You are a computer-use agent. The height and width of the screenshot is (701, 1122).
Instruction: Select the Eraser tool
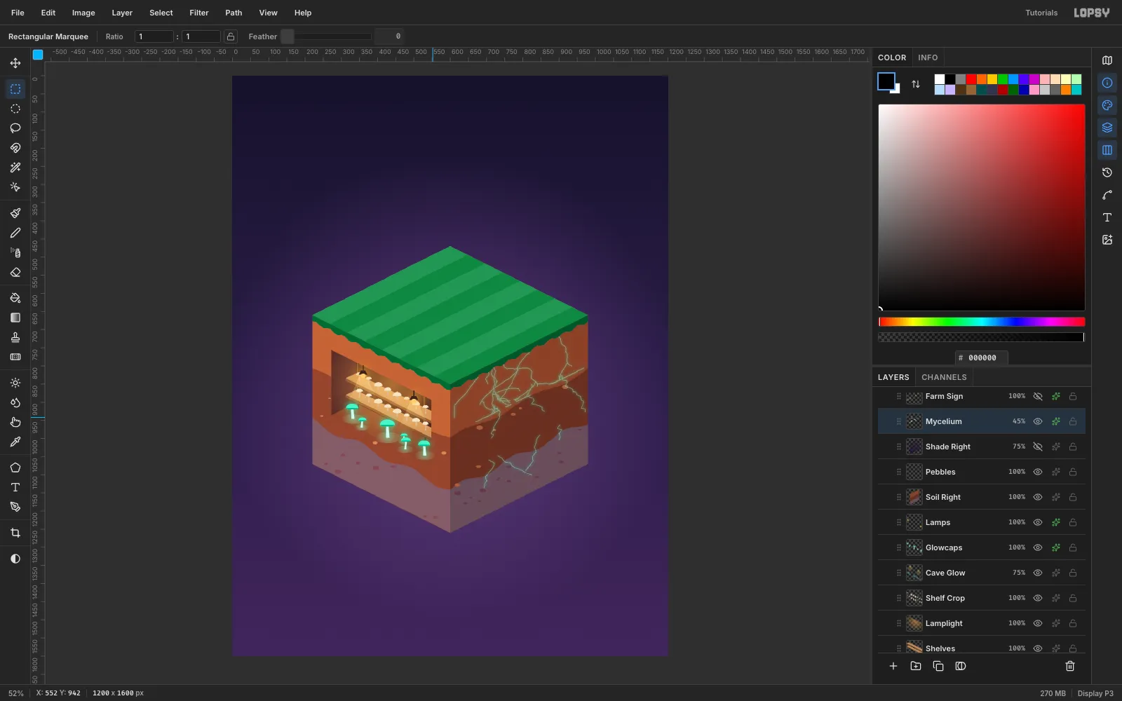(15, 273)
